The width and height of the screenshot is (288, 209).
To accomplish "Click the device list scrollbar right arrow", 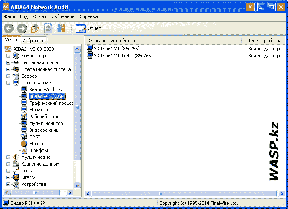I will pyautogui.click(x=282, y=193).
